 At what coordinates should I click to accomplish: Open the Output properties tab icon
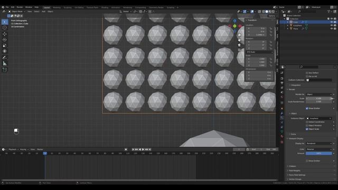pyautogui.click(x=281, y=83)
